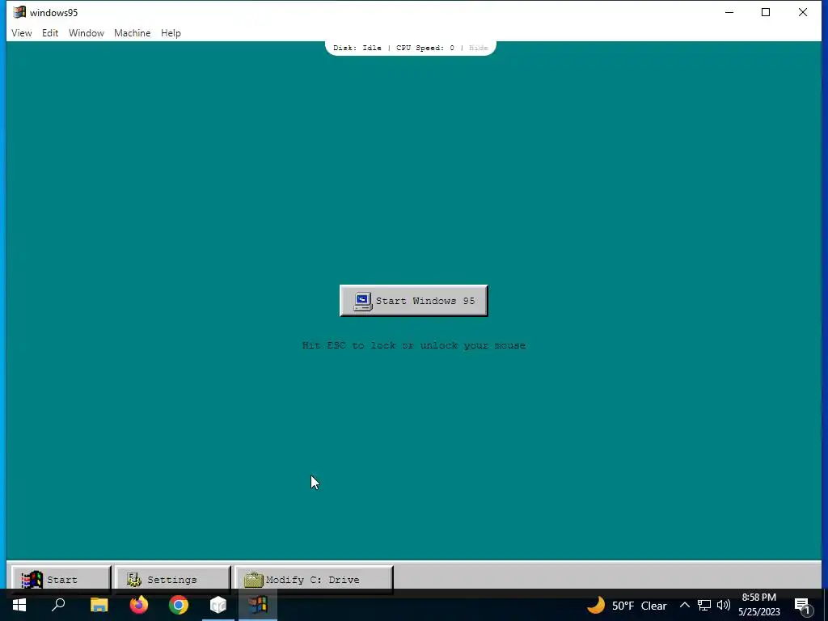Click 'Hit ESC to lock or unlock' hint
The width and height of the screenshot is (828, 621).
[x=413, y=345]
